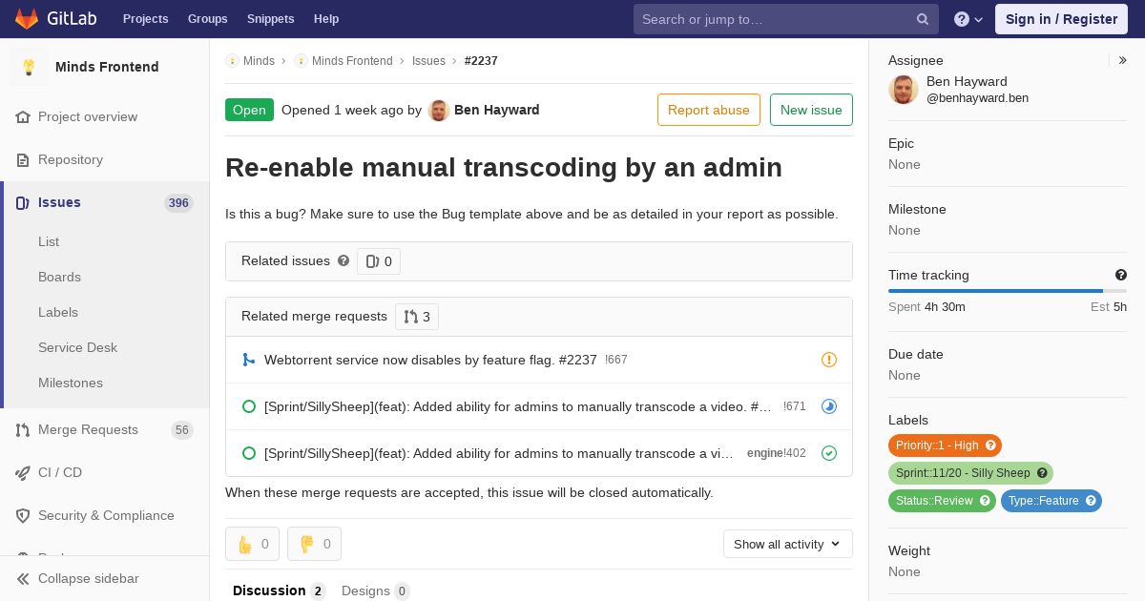Open the Projects menu in top bar
Image resolution: width=1145 pixels, height=601 pixels.
(146, 19)
